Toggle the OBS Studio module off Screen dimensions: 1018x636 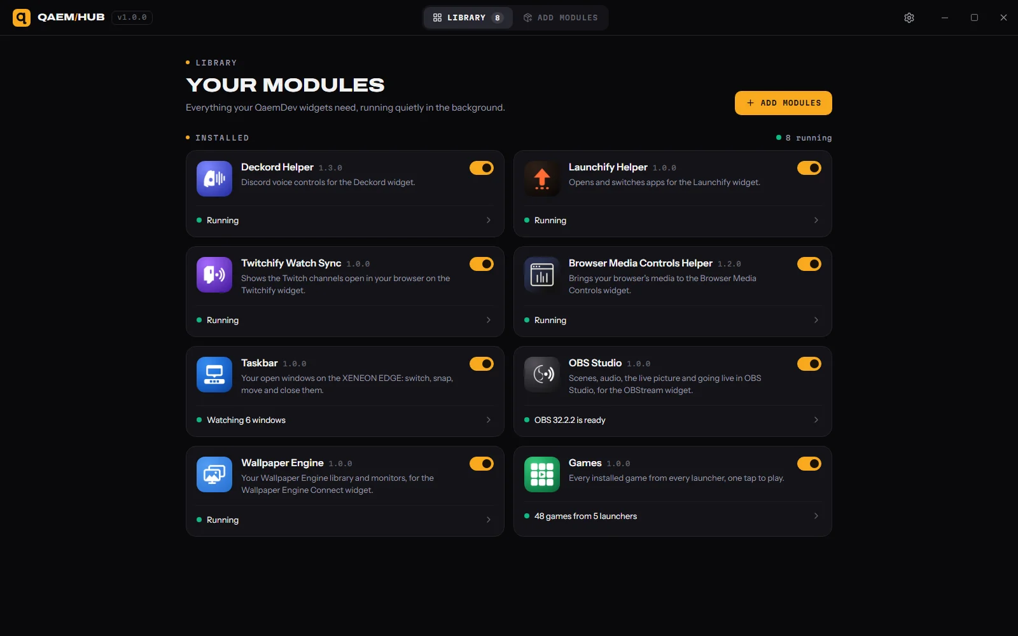(809, 364)
